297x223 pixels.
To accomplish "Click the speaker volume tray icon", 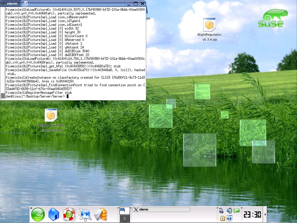I will pos(229,211).
